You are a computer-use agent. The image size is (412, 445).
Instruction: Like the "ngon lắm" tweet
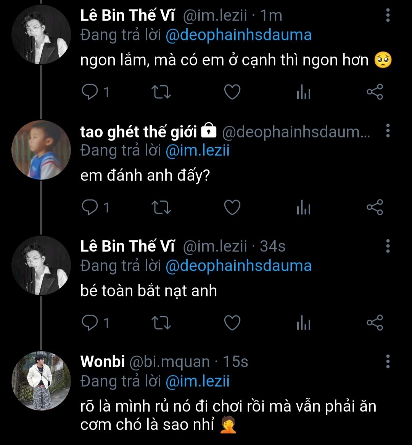point(232,93)
